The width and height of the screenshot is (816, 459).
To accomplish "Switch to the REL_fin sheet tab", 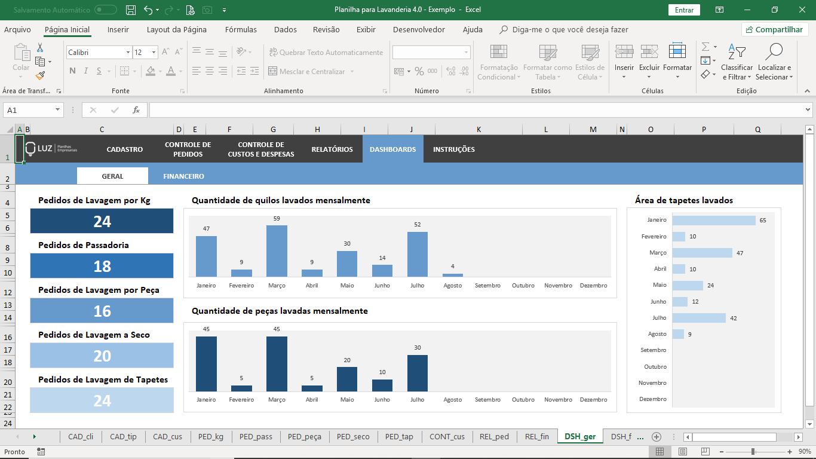I will click(x=537, y=437).
